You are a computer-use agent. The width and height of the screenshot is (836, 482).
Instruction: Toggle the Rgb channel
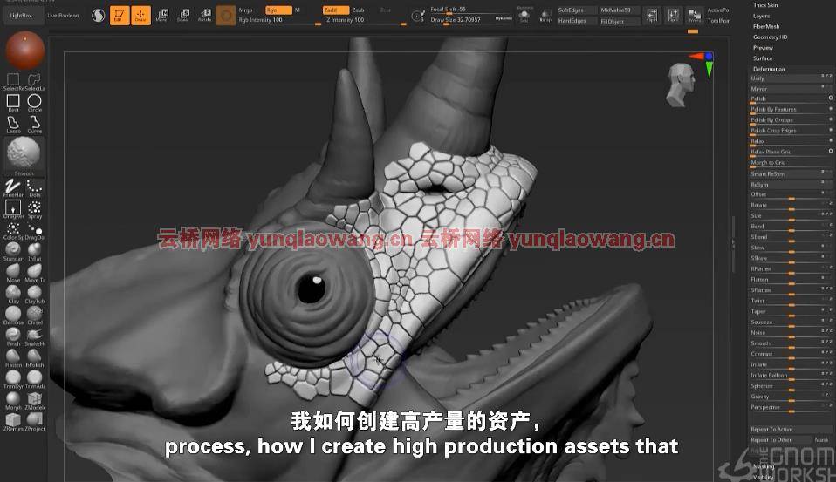tap(279, 10)
